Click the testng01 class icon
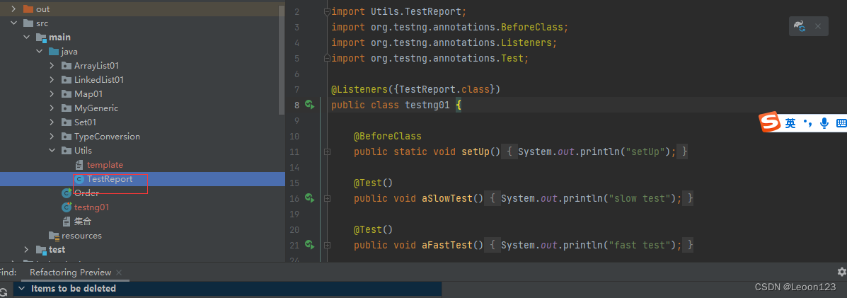 67,207
